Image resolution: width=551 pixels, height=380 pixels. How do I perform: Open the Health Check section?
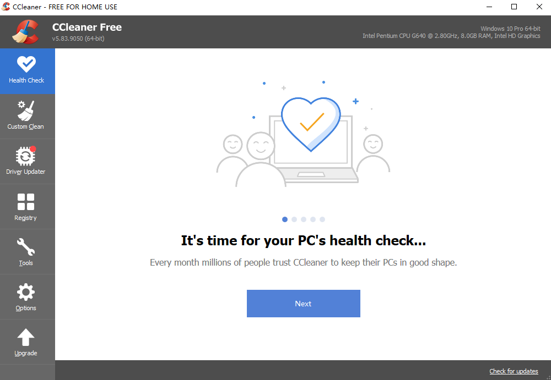[27, 71]
